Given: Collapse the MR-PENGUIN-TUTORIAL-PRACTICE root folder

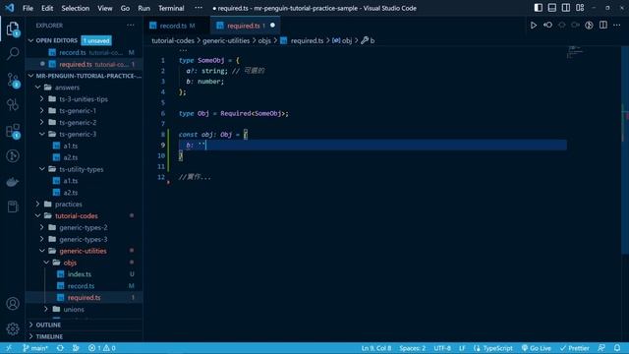Looking at the screenshot, I should click(85, 76).
